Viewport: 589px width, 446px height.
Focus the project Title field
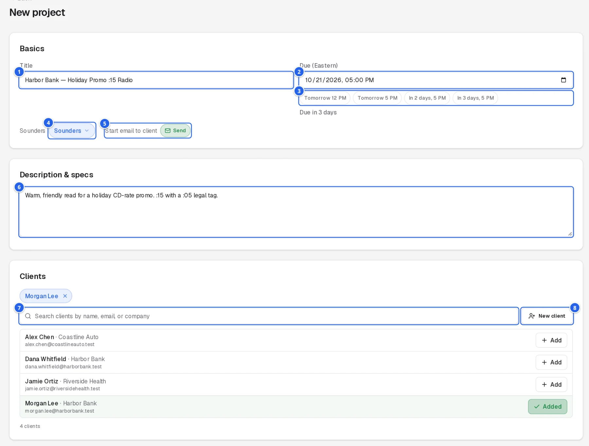tap(156, 80)
